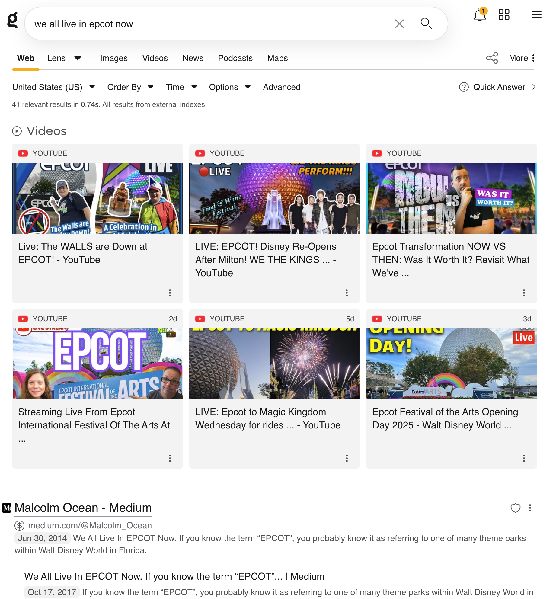Switch to the Images tab

(114, 58)
